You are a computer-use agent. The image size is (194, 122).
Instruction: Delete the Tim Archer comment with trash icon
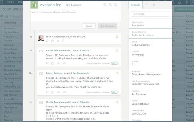pos(63,41)
